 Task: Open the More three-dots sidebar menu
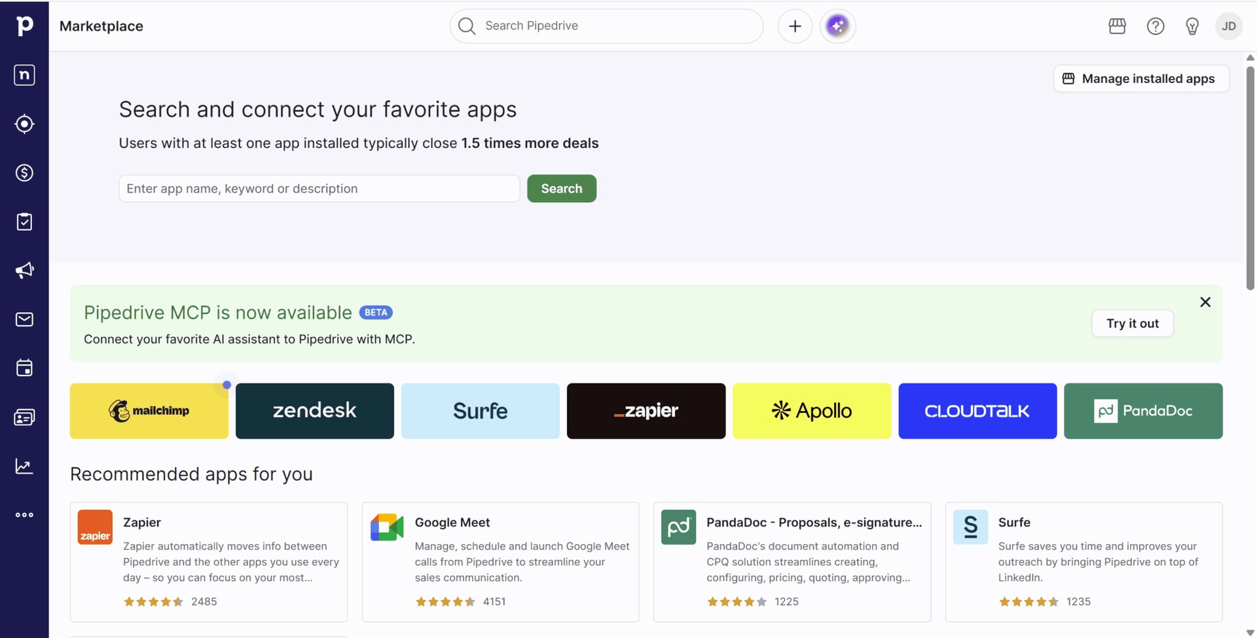pyautogui.click(x=24, y=515)
